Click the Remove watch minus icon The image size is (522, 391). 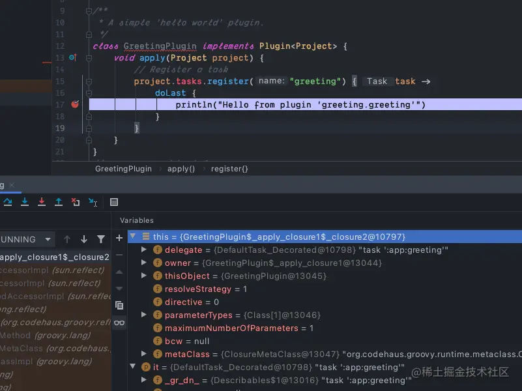(119, 255)
